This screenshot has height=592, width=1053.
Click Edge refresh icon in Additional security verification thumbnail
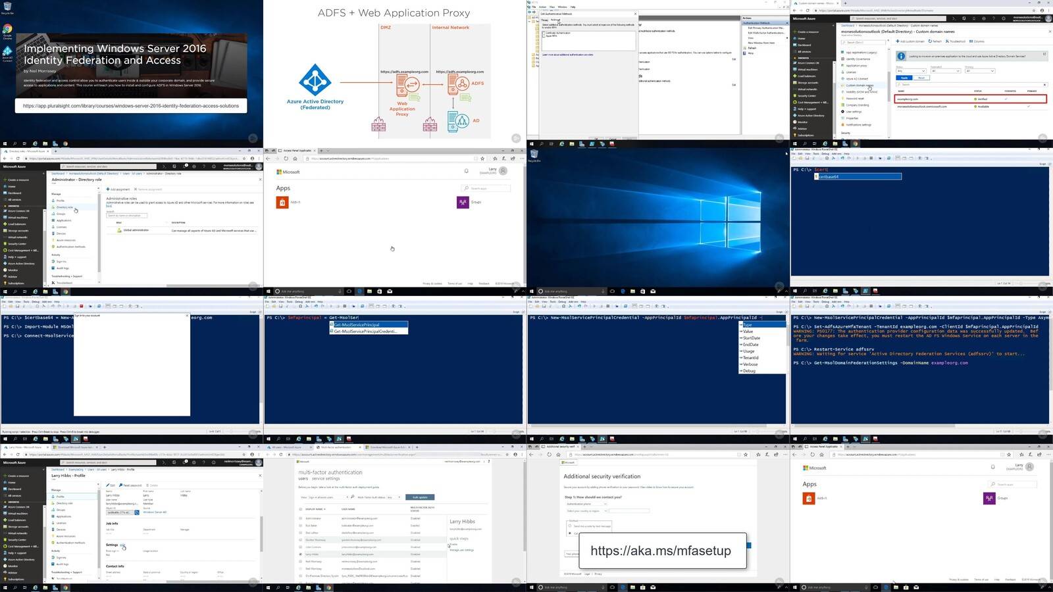tap(549, 455)
